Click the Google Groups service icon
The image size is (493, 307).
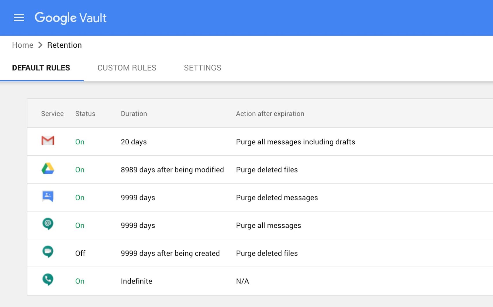(x=48, y=196)
